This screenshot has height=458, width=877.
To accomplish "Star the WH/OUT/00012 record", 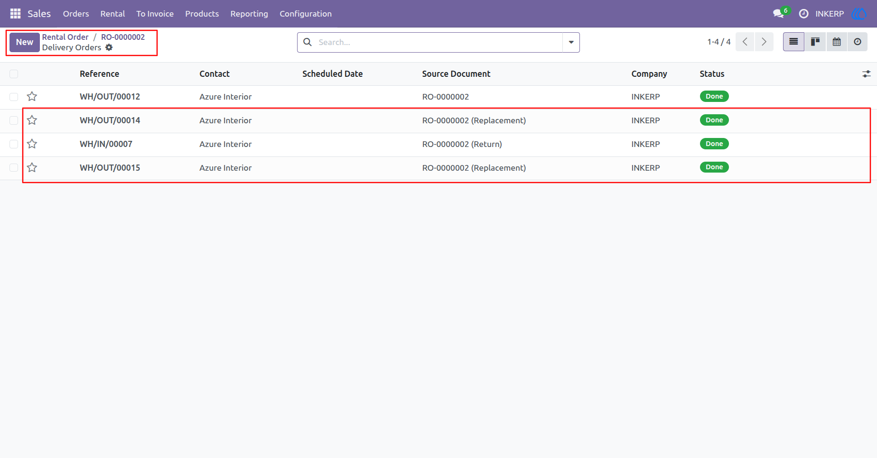I will pos(32,97).
